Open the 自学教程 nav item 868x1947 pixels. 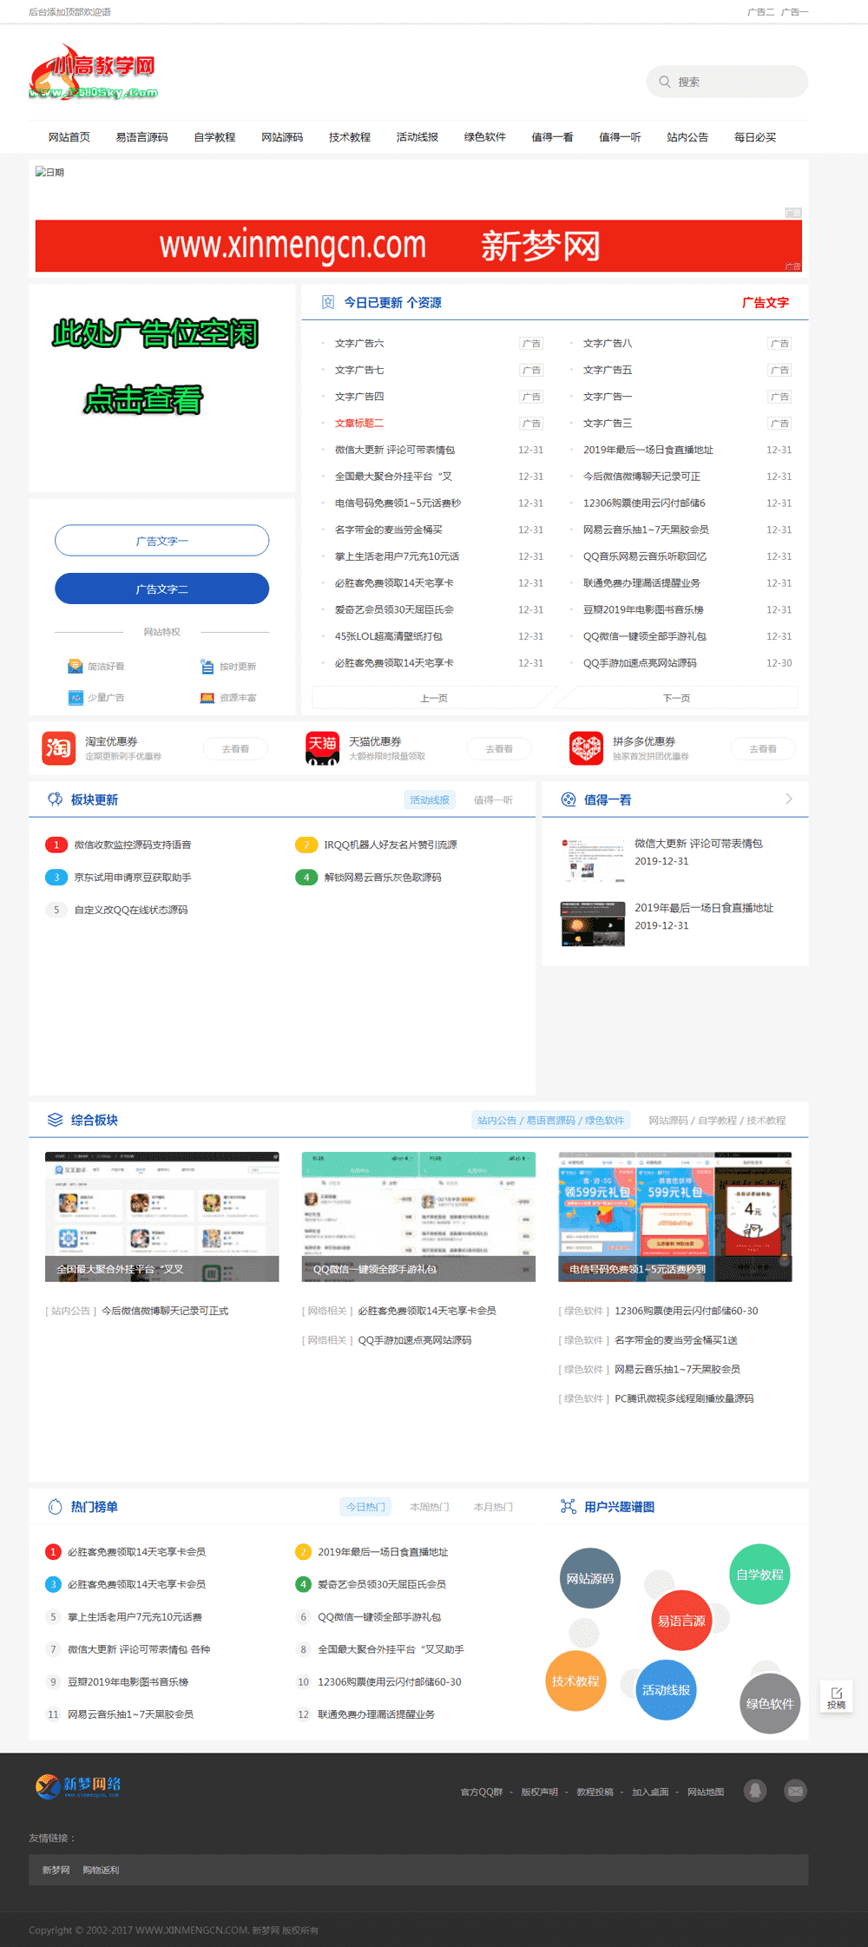click(214, 137)
